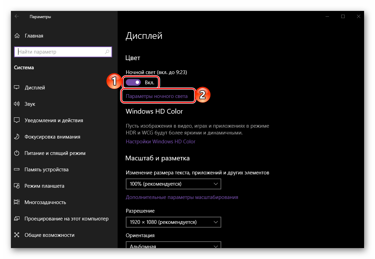The image size is (375, 259).
Task: Select the moon icon for Фокусировка внимания
Action: [17, 137]
